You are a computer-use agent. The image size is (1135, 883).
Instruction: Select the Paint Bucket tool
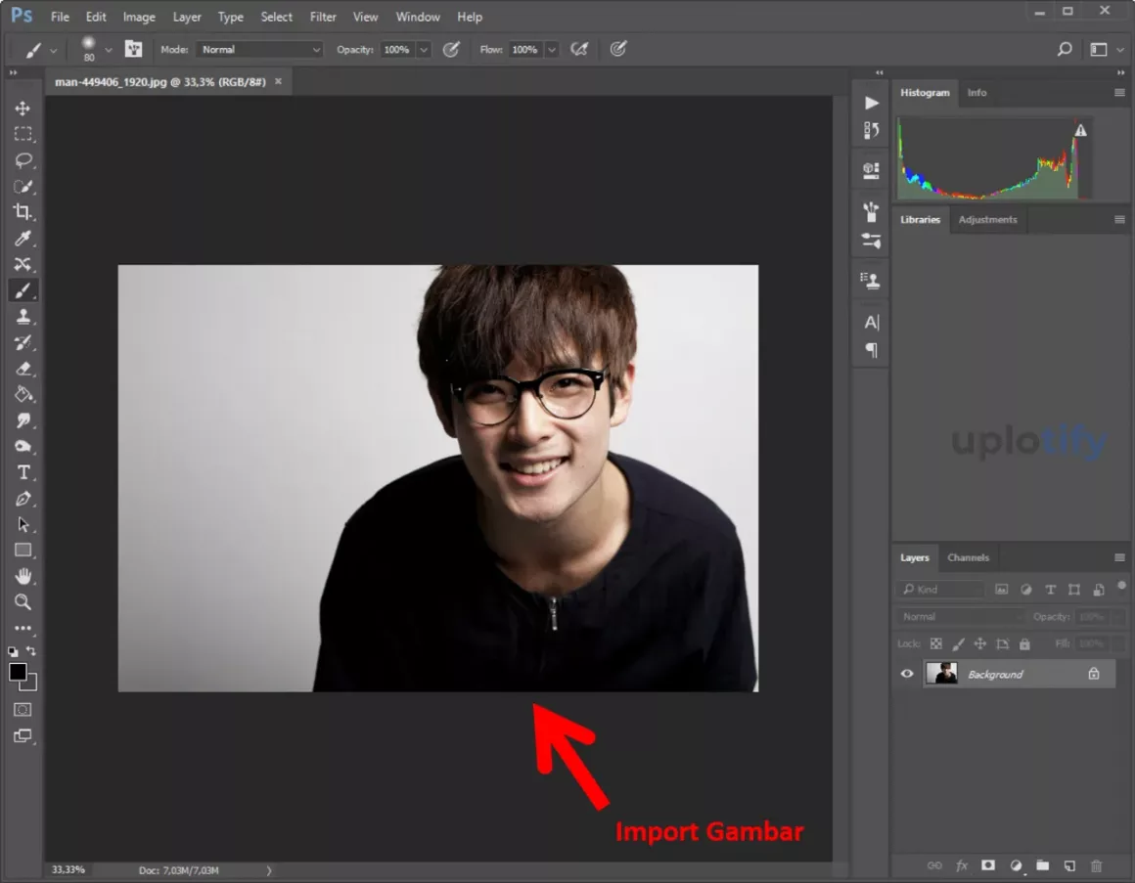click(x=23, y=395)
